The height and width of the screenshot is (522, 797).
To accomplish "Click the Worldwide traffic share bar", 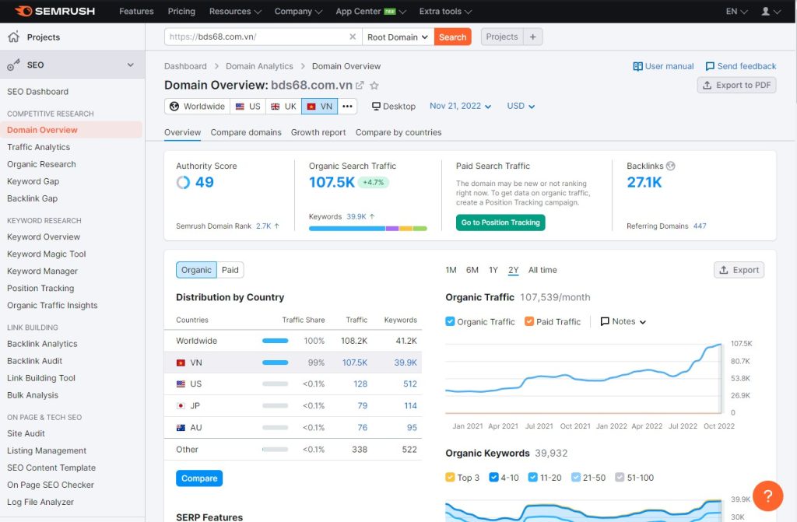I will click(275, 341).
